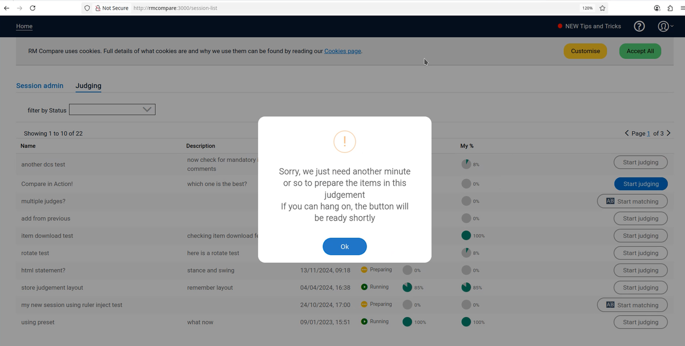
Task: Click the Ok button in dialog
Action: tap(344, 246)
